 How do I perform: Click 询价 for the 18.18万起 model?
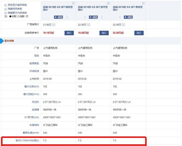pos(69,33)
